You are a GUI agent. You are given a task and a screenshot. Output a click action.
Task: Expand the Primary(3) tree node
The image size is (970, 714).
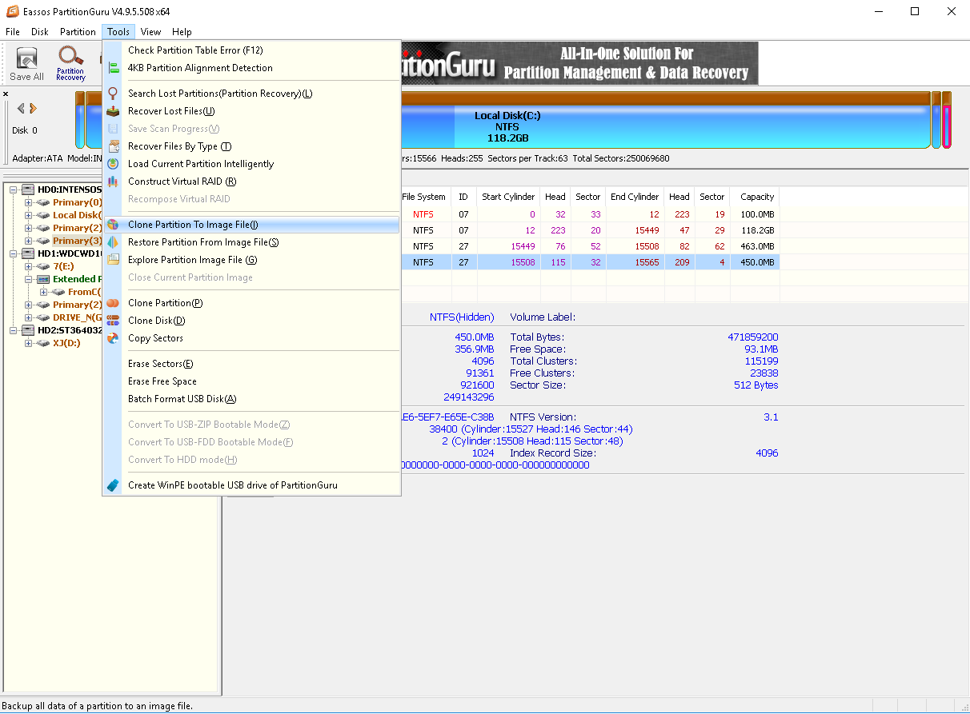[x=29, y=241]
